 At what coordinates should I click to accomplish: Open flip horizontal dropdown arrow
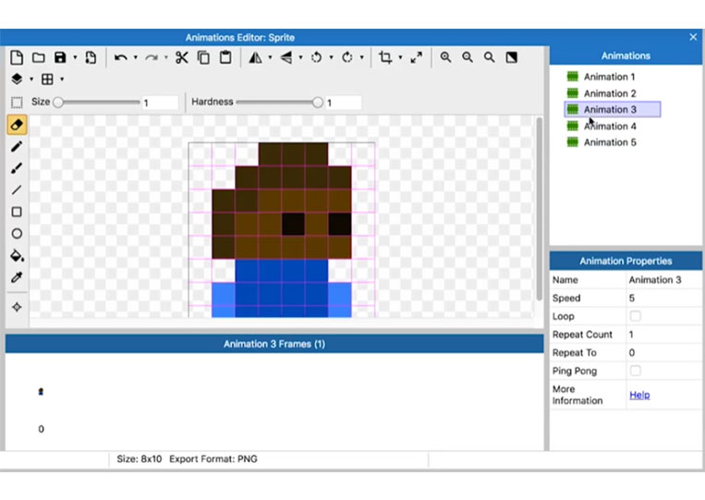(x=270, y=57)
